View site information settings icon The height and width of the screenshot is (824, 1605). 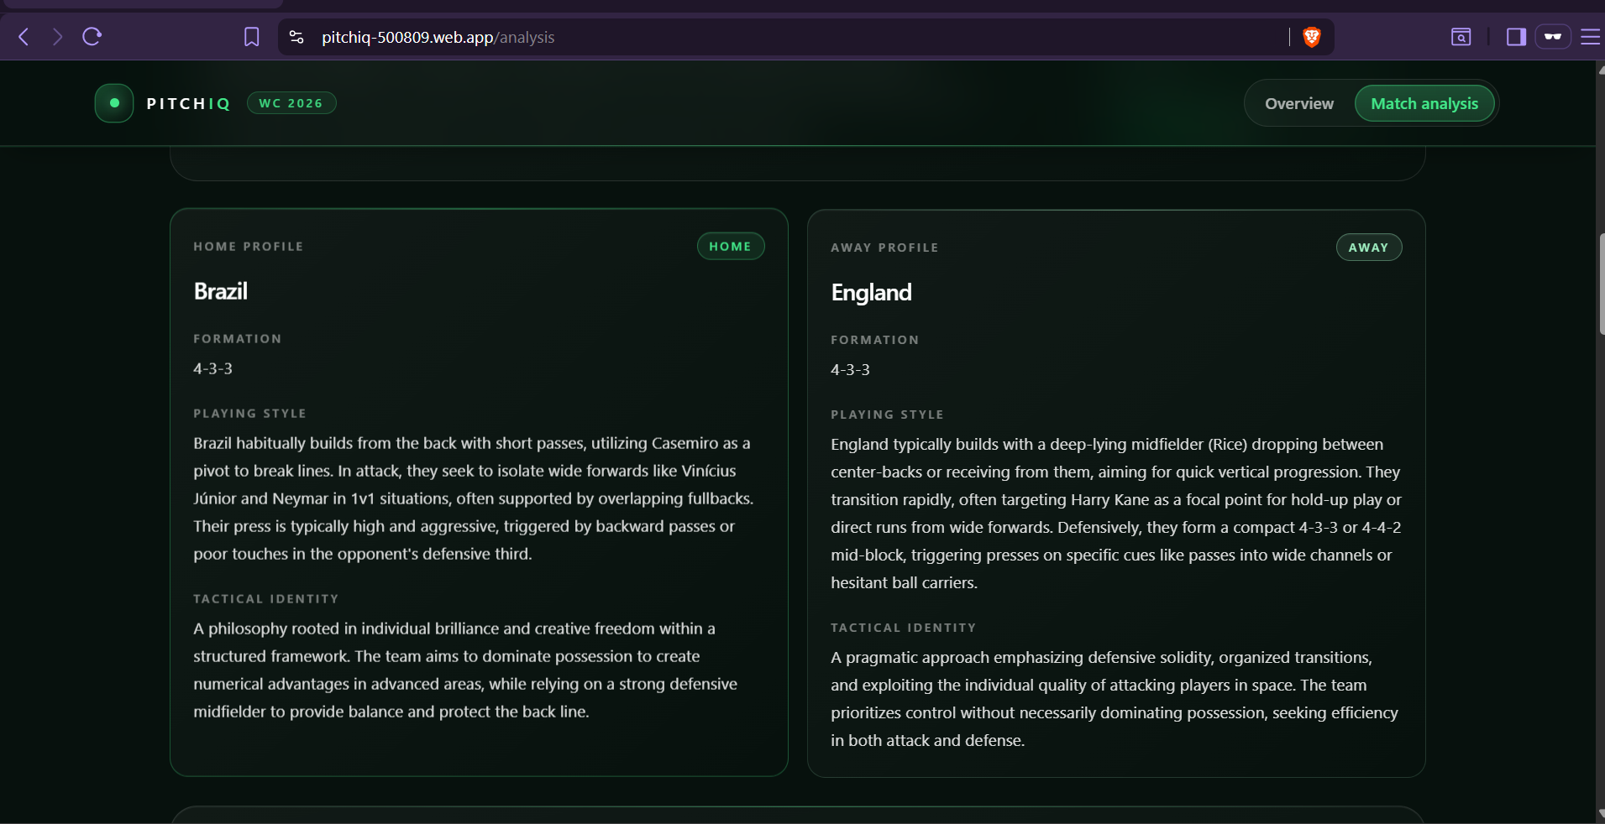tap(296, 37)
